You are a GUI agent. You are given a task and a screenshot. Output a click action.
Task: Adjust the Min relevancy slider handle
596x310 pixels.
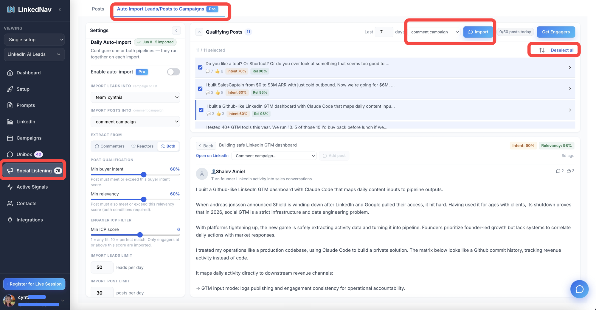(144, 199)
